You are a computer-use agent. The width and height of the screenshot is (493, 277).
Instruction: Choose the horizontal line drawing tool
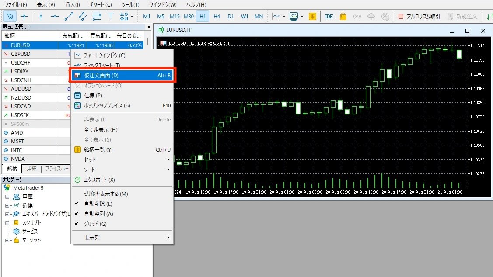point(55,16)
